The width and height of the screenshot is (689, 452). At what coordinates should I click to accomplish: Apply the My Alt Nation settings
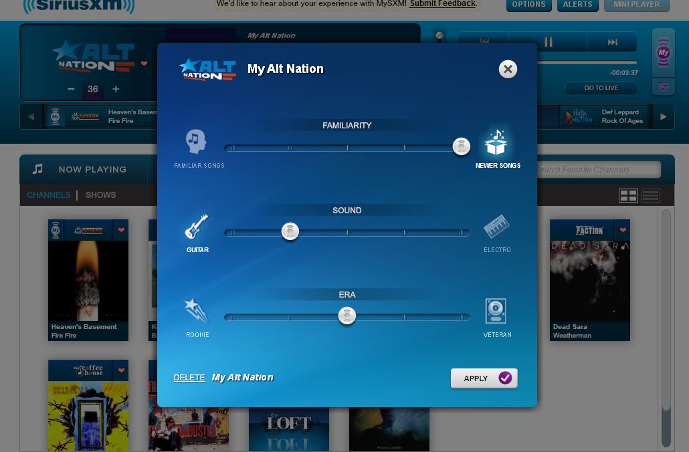pyautogui.click(x=484, y=378)
